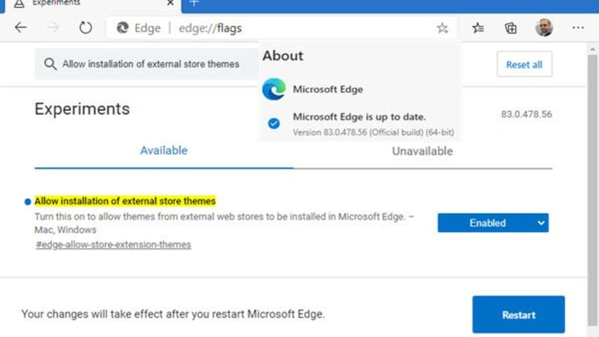Image resolution: width=599 pixels, height=337 pixels.
Task: Click the Microsoft Edge logo in About
Action: coord(274,90)
